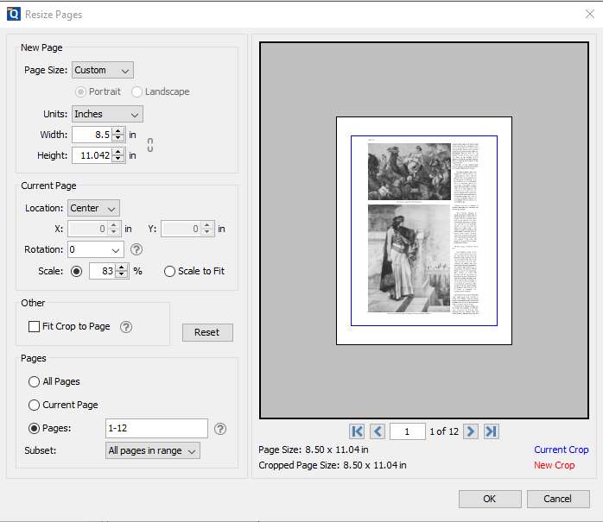Click Cancel button

tap(557, 499)
